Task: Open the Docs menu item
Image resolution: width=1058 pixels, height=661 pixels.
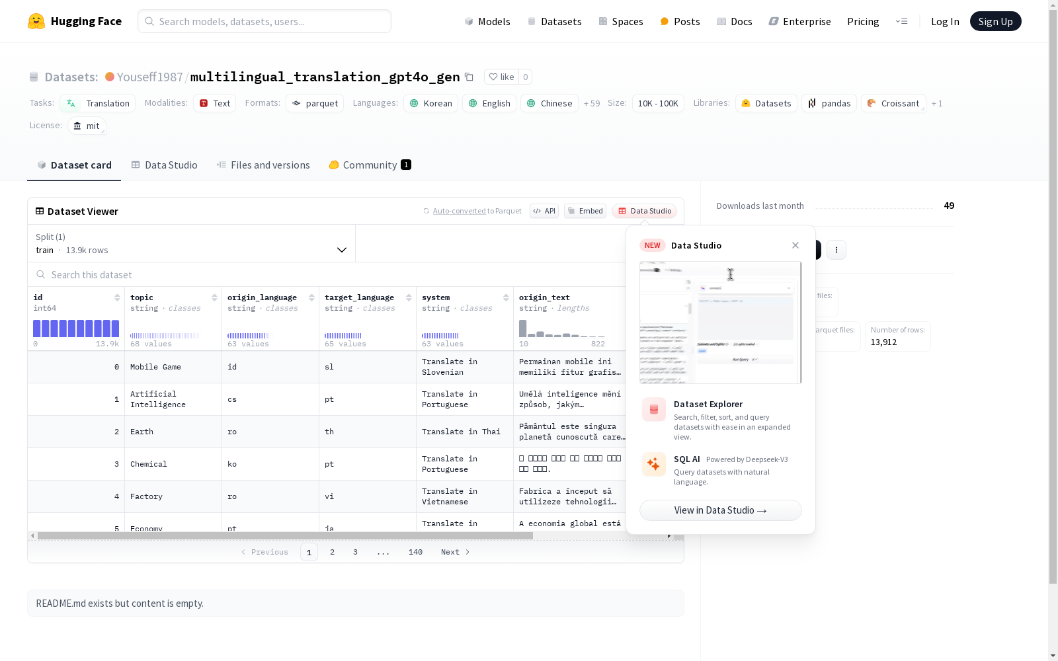Action: pyautogui.click(x=735, y=22)
